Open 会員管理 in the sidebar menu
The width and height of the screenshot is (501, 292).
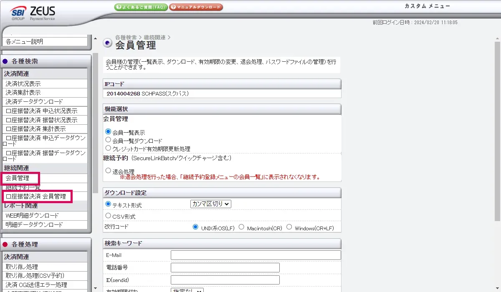pyautogui.click(x=18, y=178)
